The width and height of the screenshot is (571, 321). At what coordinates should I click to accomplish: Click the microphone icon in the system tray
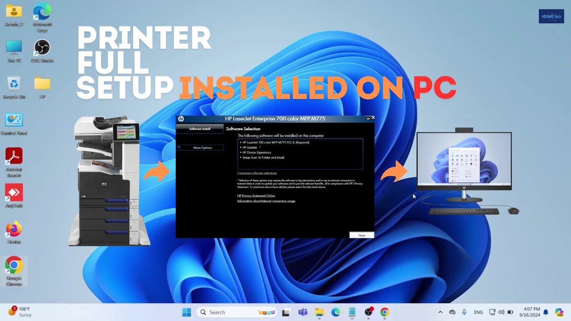[x=464, y=312]
